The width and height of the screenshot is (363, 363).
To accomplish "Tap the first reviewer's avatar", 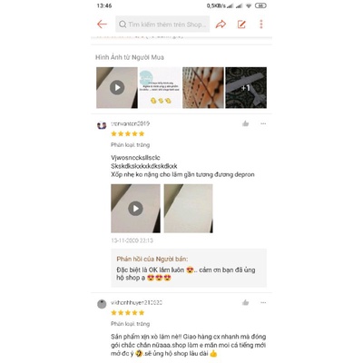I will pos(102,125).
